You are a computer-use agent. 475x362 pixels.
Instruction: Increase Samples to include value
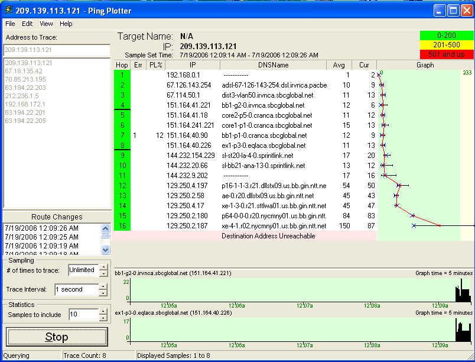pos(103,312)
